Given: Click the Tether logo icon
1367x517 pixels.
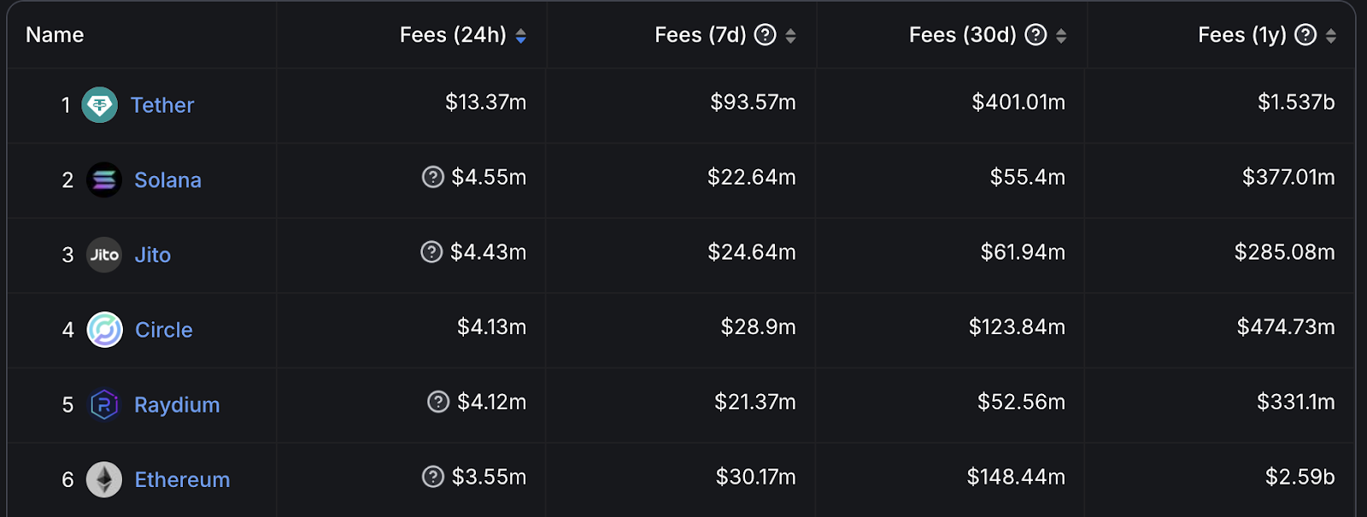Looking at the screenshot, I should (x=100, y=105).
